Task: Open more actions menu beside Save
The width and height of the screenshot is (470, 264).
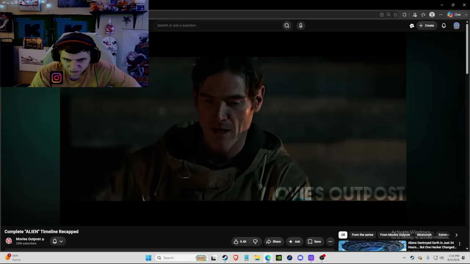Action: [x=330, y=242]
